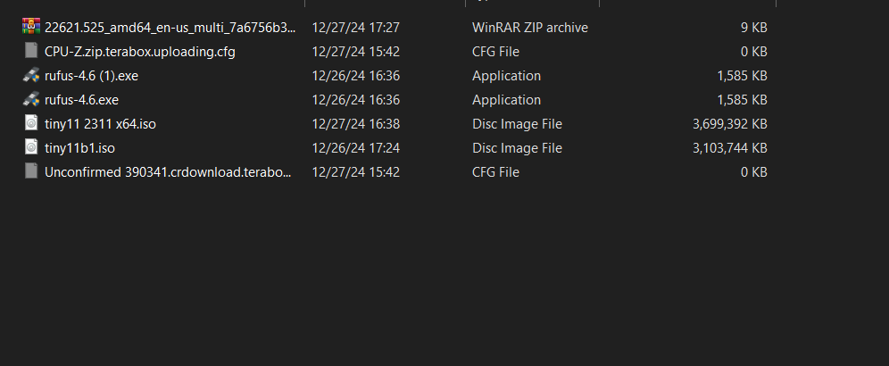The width and height of the screenshot is (889, 366).
Task: Select the rufus-4.6 (1).exe file name
Action: (x=91, y=76)
